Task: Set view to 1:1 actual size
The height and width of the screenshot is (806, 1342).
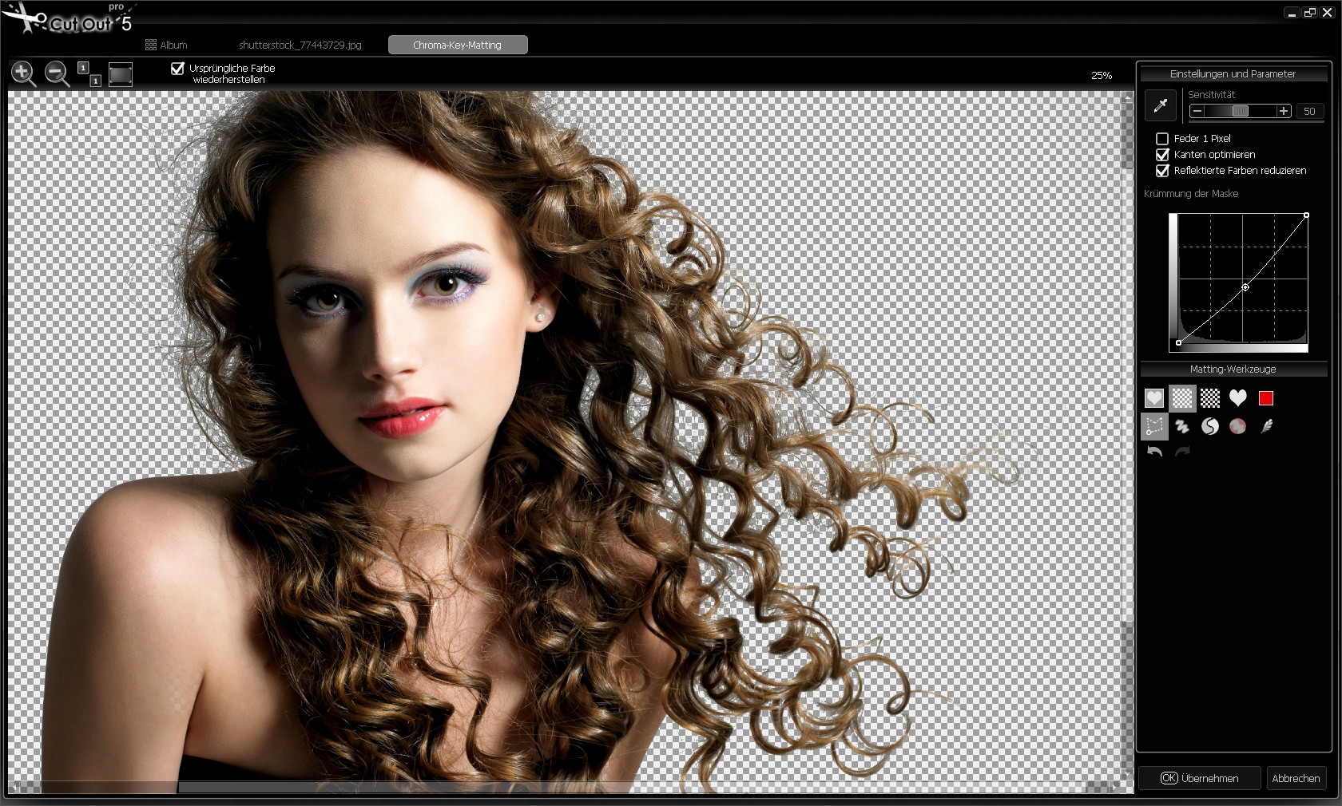Action: click(89, 73)
